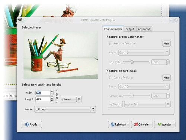Viewport: 186px width, 140px height.
Task: Open the horizontal direction dropdown
Action: tap(147, 104)
